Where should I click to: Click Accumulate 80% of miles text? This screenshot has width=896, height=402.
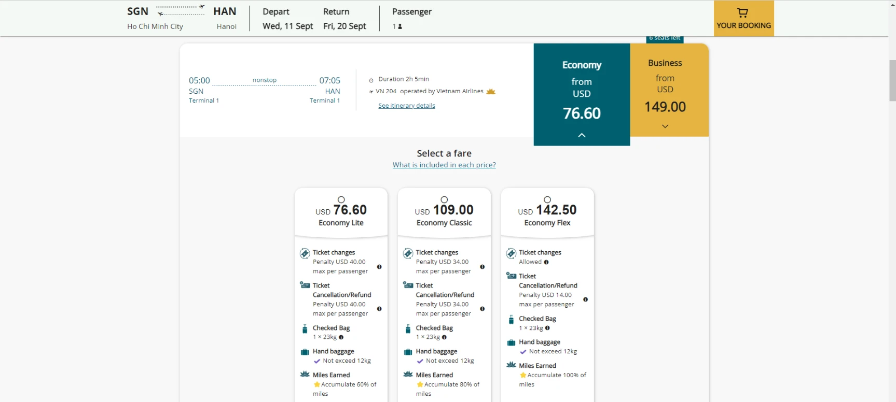448,389
